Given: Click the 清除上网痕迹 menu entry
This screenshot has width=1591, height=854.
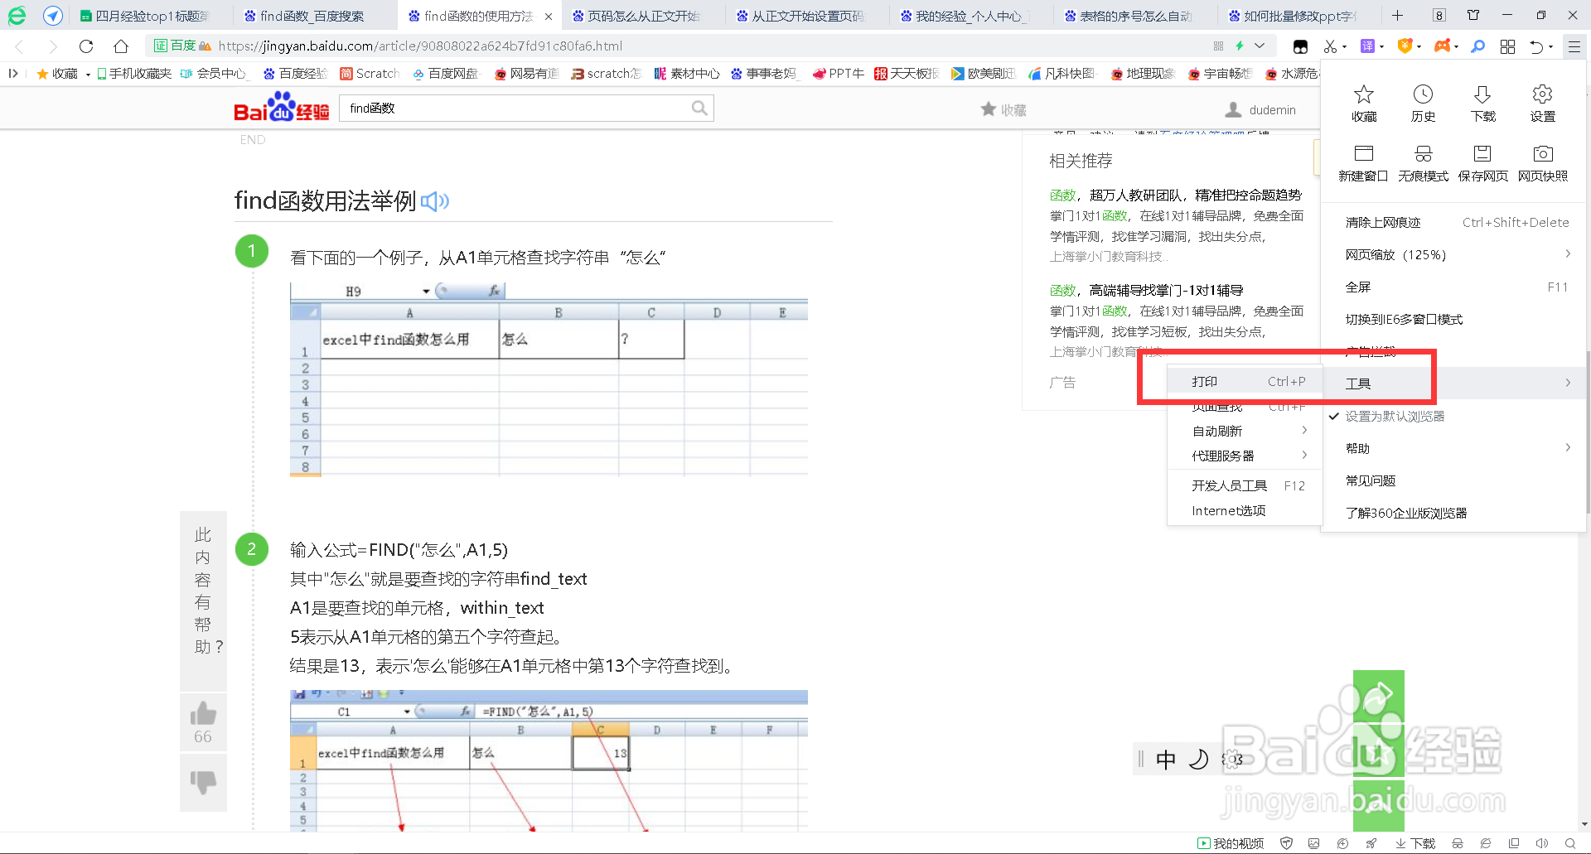Looking at the screenshot, I should pos(1383,222).
